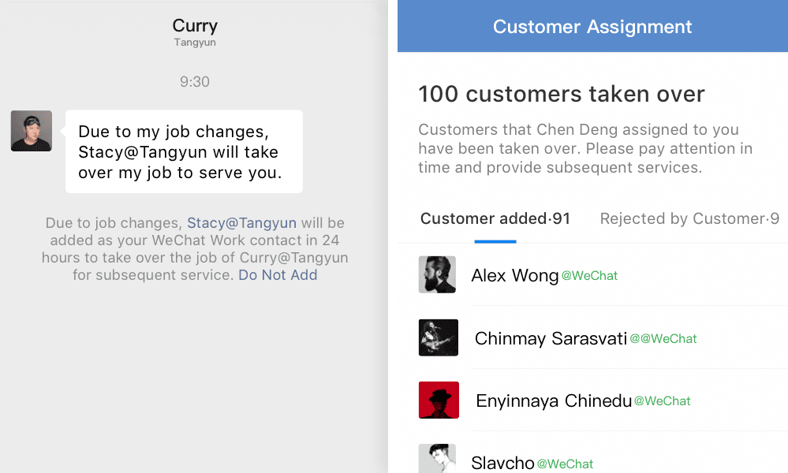Select Enyinnaya Chinedu customer entry
This screenshot has height=473, width=788.
592,400
